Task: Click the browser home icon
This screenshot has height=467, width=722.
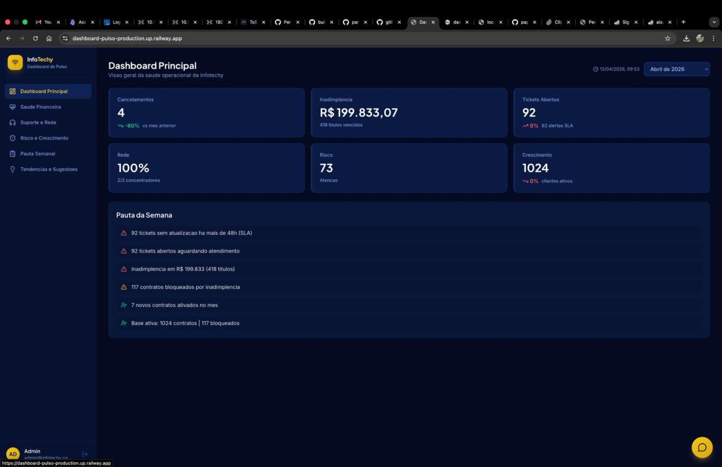Action: pyautogui.click(x=49, y=38)
